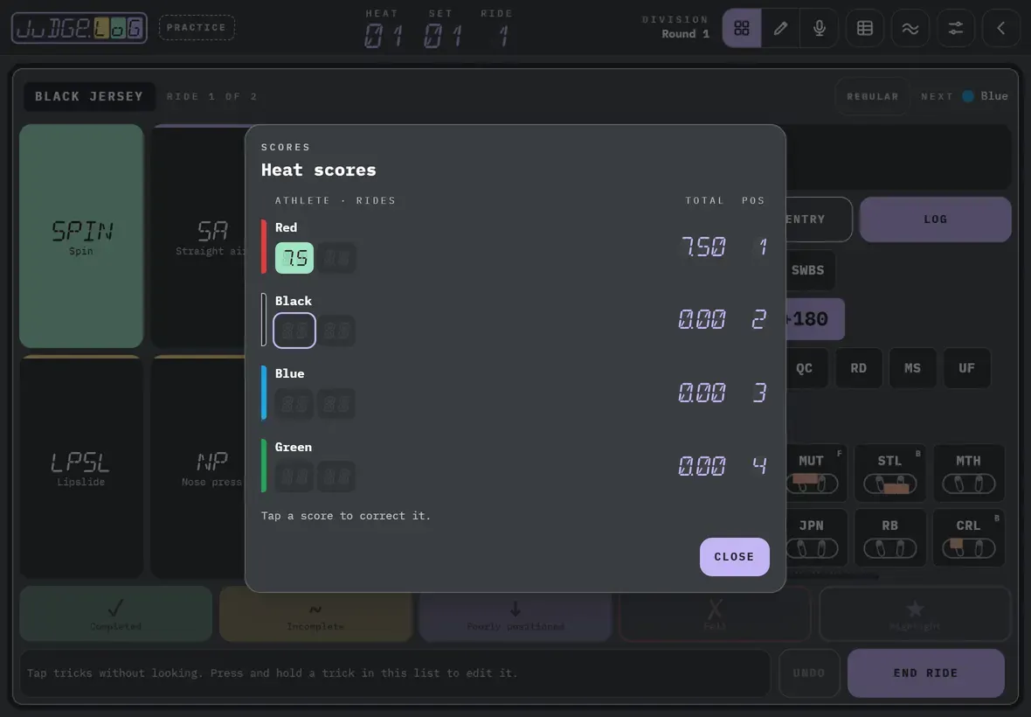Open the table scoresheet icon
Screen dimensions: 1031x717
tap(865, 28)
